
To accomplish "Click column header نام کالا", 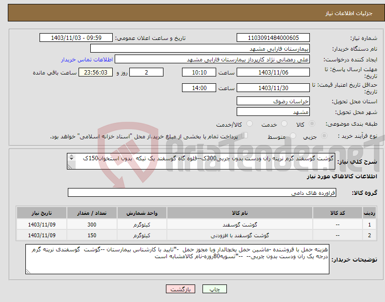I will tap(240, 213).
